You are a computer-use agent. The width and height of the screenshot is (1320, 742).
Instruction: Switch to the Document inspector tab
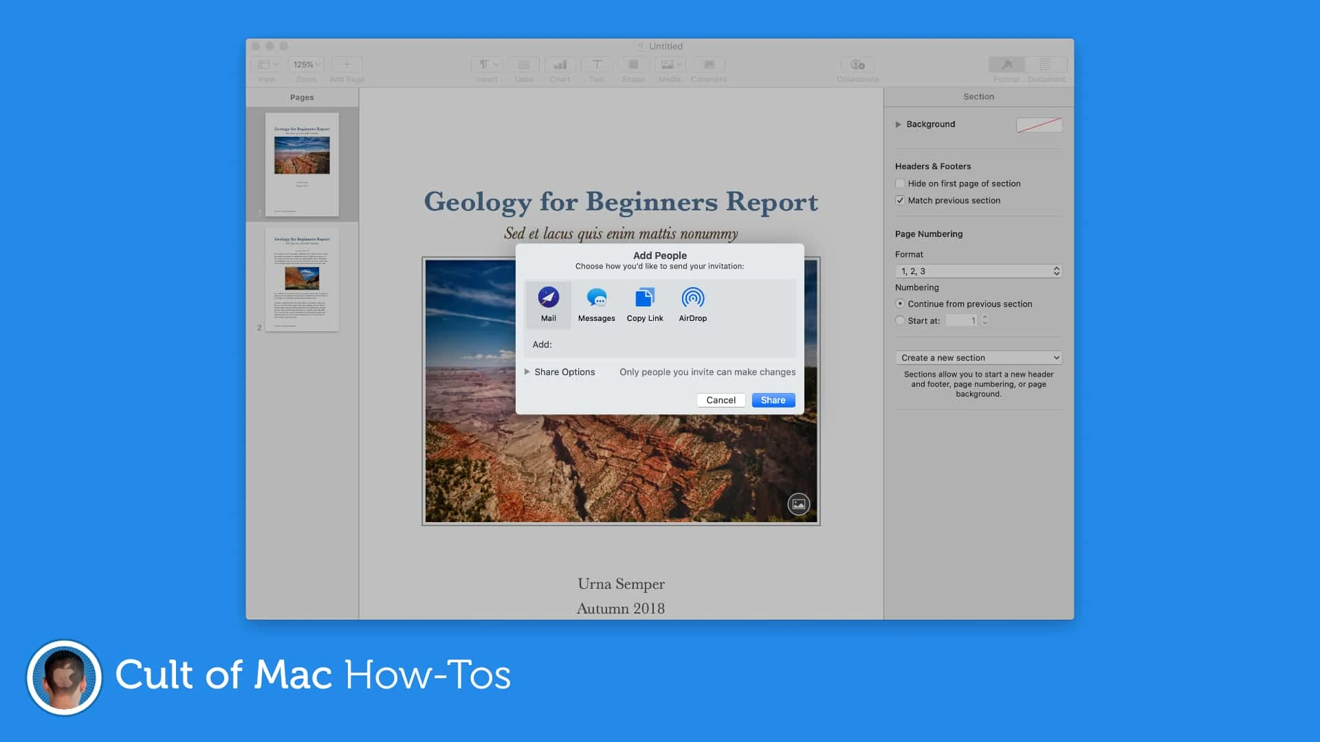(1045, 65)
